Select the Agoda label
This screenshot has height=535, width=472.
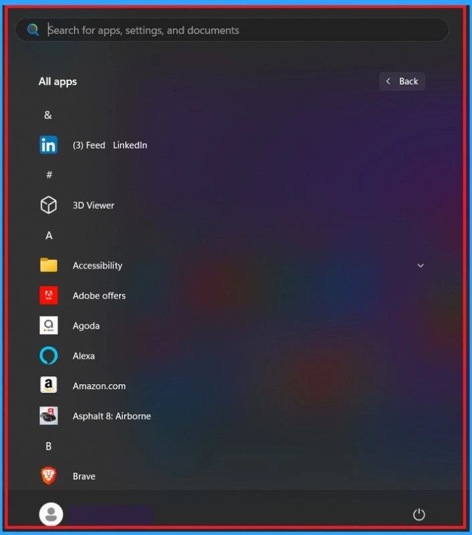pyautogui.click(x=86, y=326)
